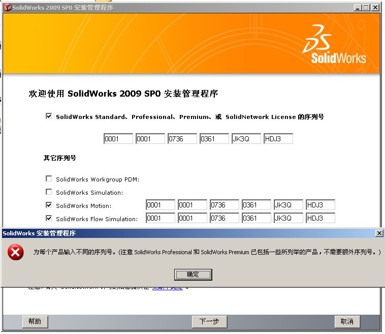Click the 帮助 help button
385x334 pixels.
[x=35, y=321]
